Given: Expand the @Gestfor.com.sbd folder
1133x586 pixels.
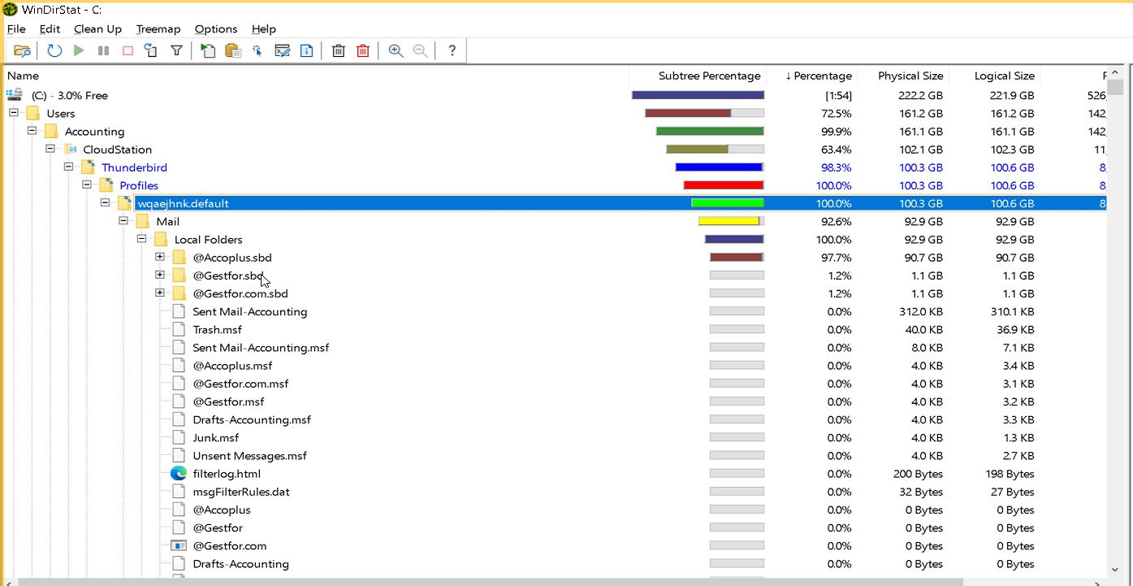Looking at the screenshot, I should (160, 293).
